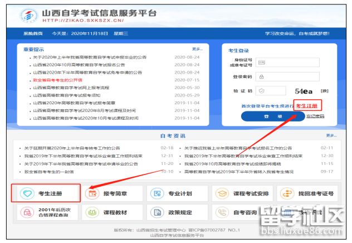Open the red 致全省自考考生的公开信 notice

(x=58, y=80)
